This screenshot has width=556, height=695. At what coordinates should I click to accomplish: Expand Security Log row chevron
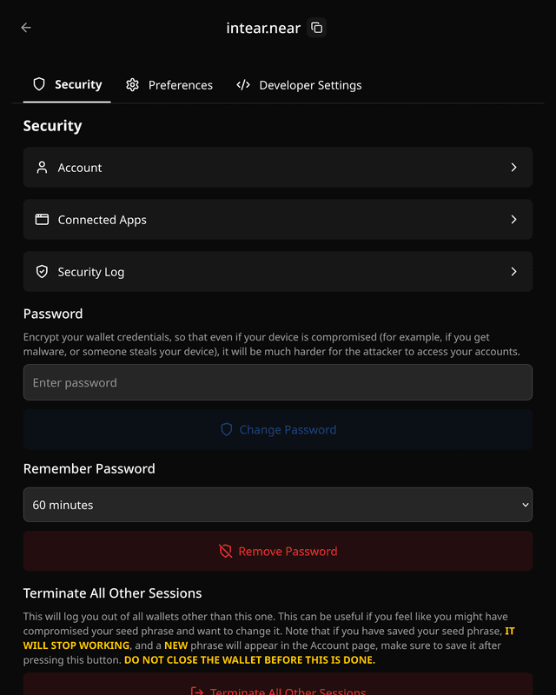tap(514, 271)
